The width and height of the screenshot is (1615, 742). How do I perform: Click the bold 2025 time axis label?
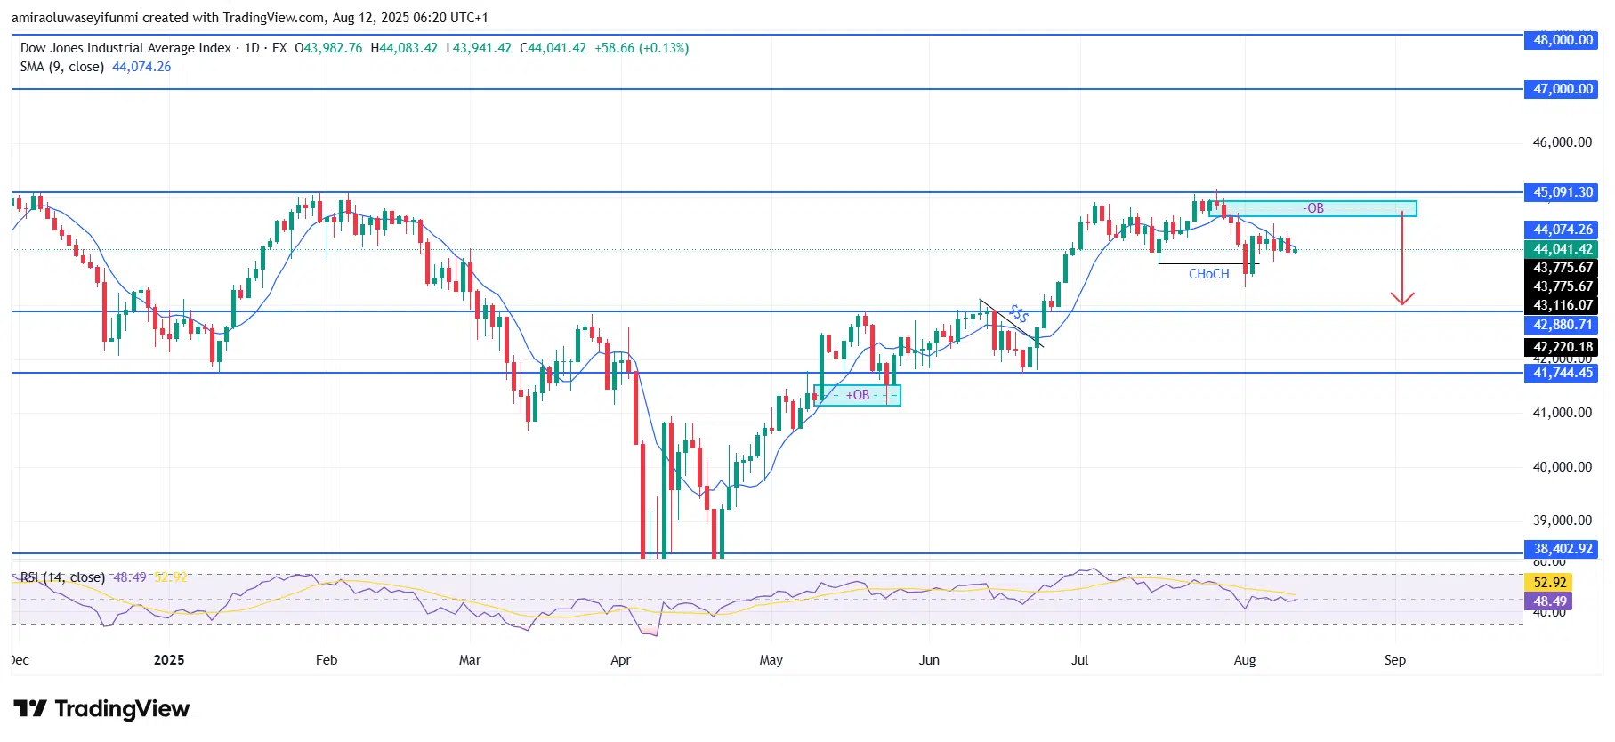click(169, 660)
